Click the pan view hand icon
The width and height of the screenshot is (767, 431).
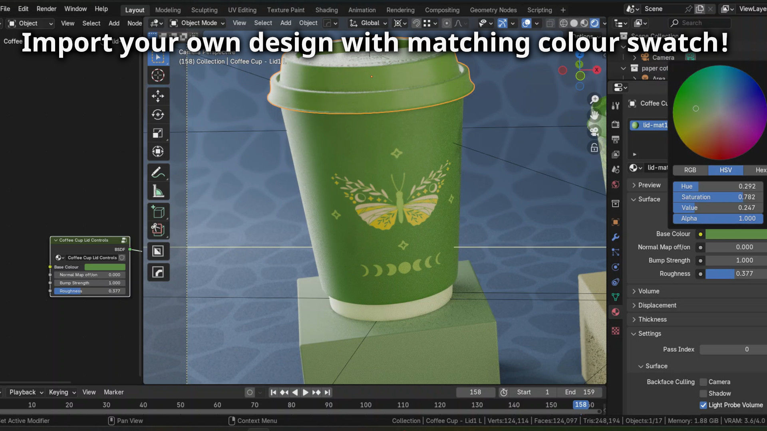[x=594, y=116]
